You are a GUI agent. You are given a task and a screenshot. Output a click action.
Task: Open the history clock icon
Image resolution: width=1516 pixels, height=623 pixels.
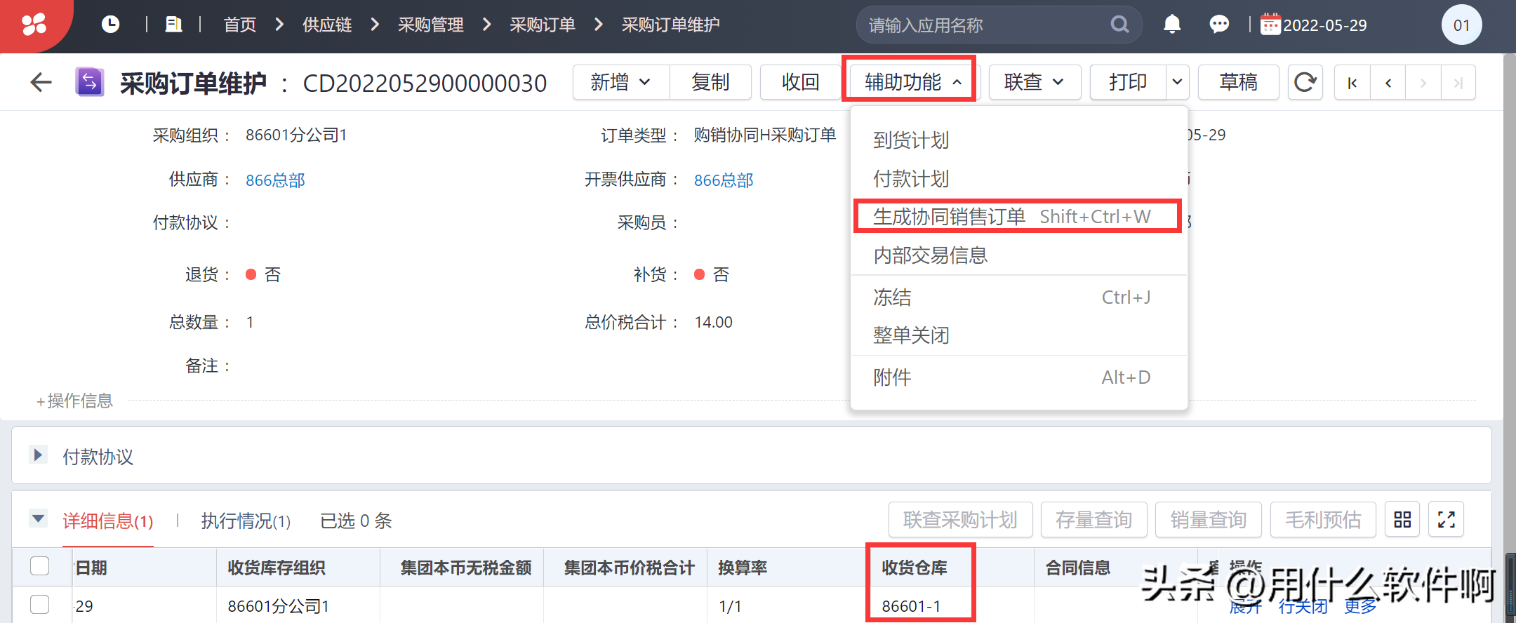[x=110, y=25]
